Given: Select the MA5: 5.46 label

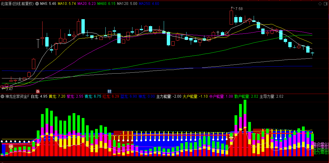Looking at the screenshot, I should click(x=48, y=4).
